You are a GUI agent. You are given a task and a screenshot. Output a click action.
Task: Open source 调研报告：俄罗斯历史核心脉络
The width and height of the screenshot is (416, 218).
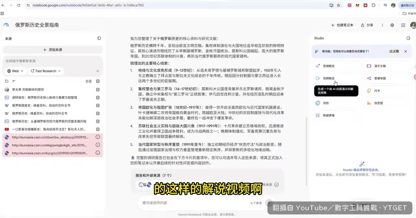click(45, 98)
